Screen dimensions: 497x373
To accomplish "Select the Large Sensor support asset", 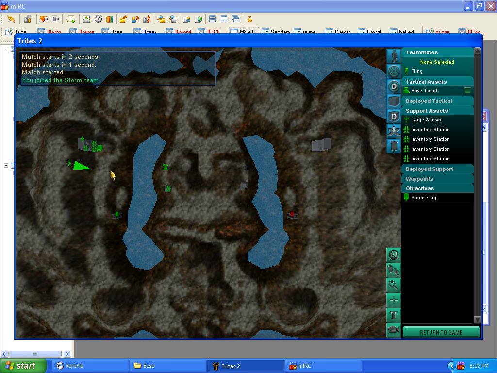I will [x=437, y=120].
